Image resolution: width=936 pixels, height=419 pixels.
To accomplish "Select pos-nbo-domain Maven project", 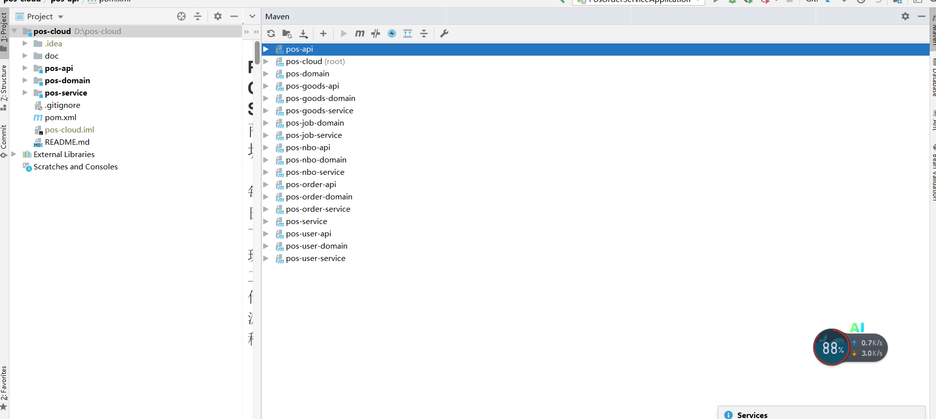I will tap(316, 160).
